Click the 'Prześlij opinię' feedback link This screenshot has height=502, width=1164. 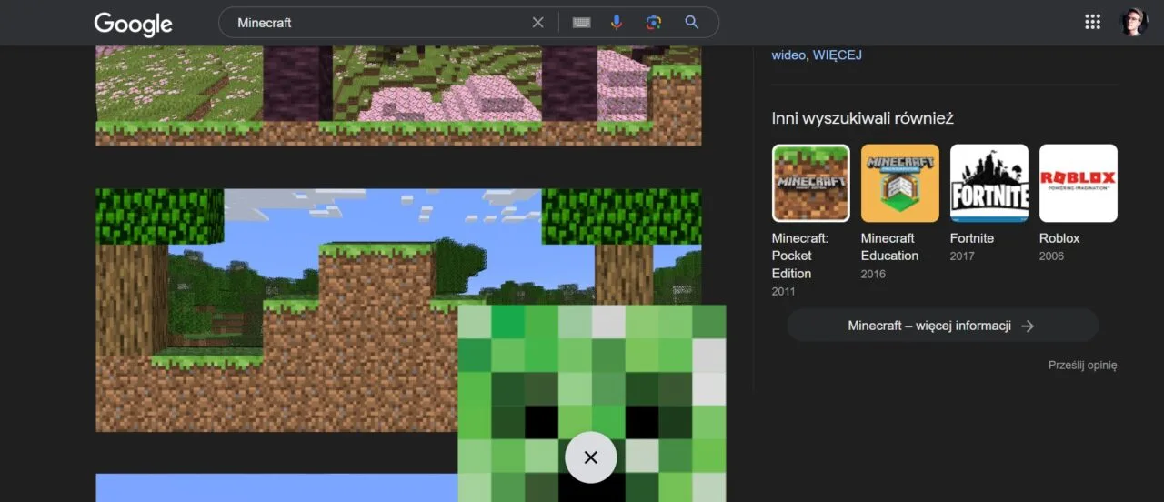1082,366
